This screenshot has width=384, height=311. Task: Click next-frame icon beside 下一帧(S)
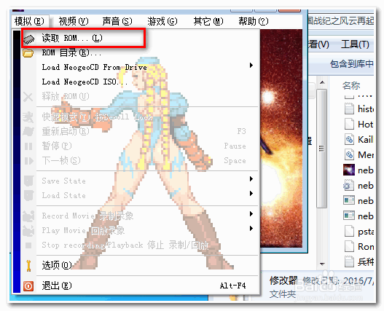pyautogui.click(x=28, y=161)
